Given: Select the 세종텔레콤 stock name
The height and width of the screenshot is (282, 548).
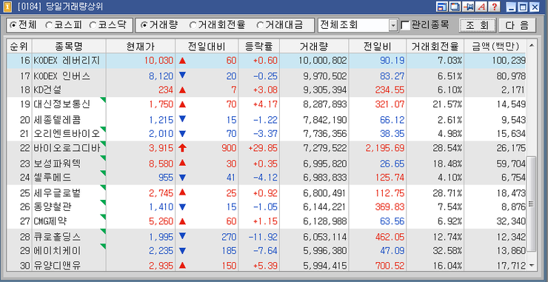Looking at the screenshot, I should pyautogui.click(x=57, y=120).
